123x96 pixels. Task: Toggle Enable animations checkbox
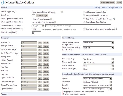click(x=84, y=29)
